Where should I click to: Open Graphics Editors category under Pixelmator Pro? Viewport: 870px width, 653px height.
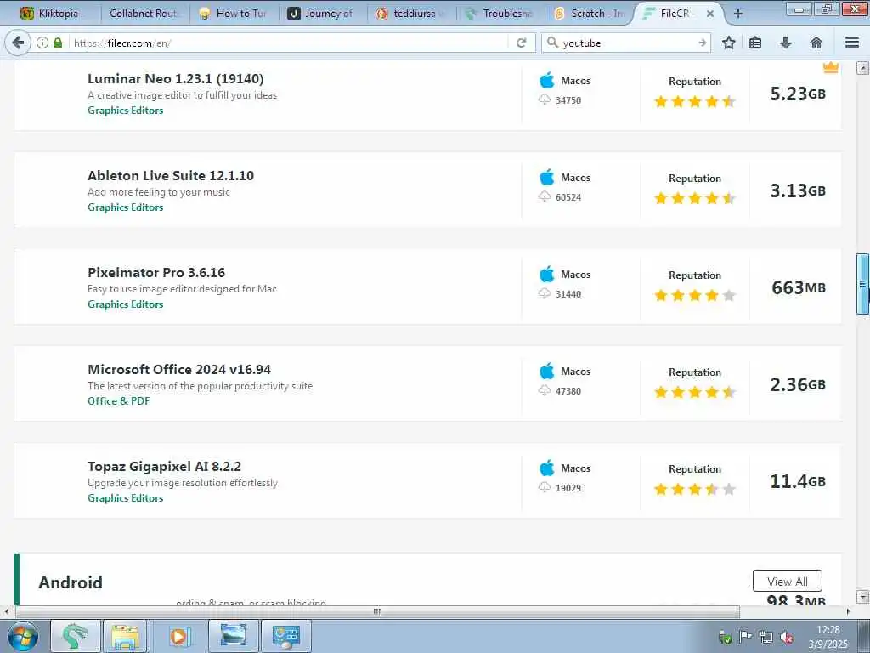126,304
